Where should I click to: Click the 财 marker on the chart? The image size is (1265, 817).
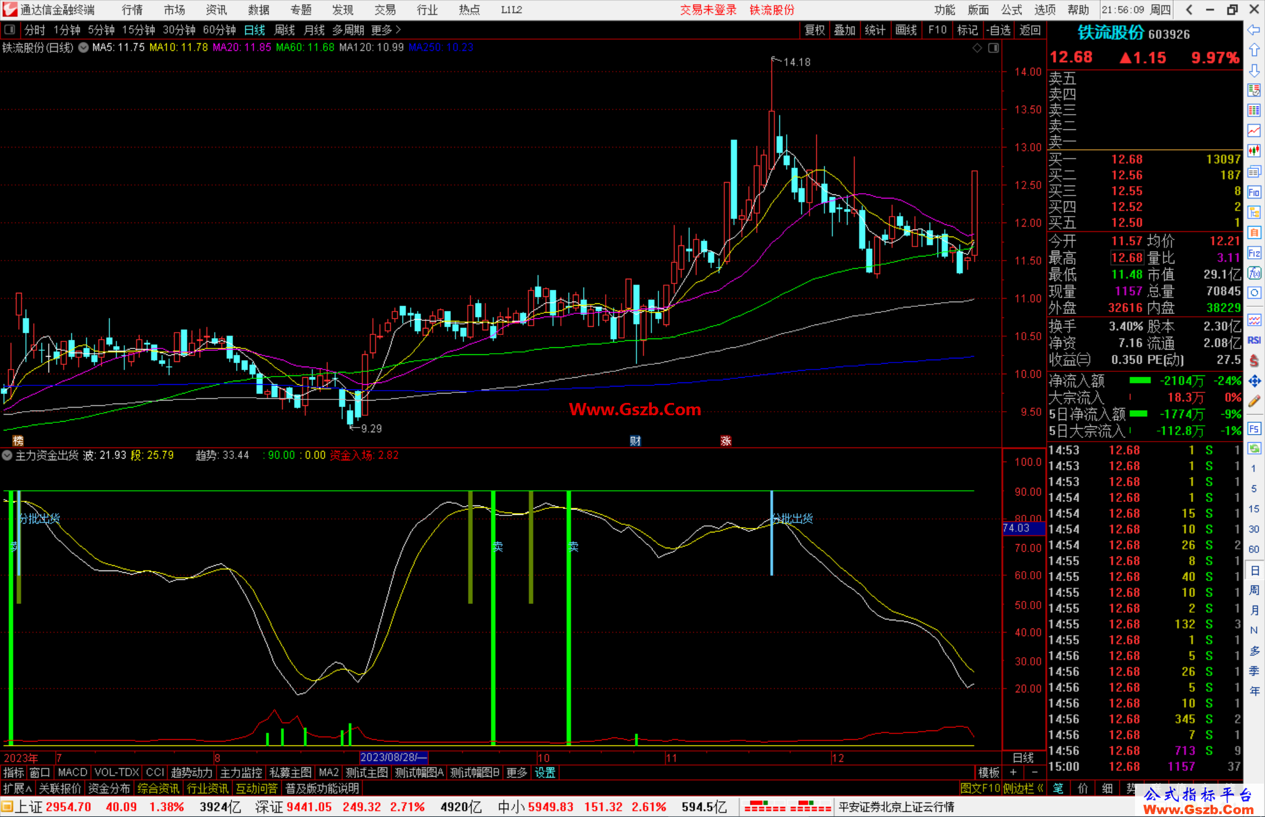point(635,441)
